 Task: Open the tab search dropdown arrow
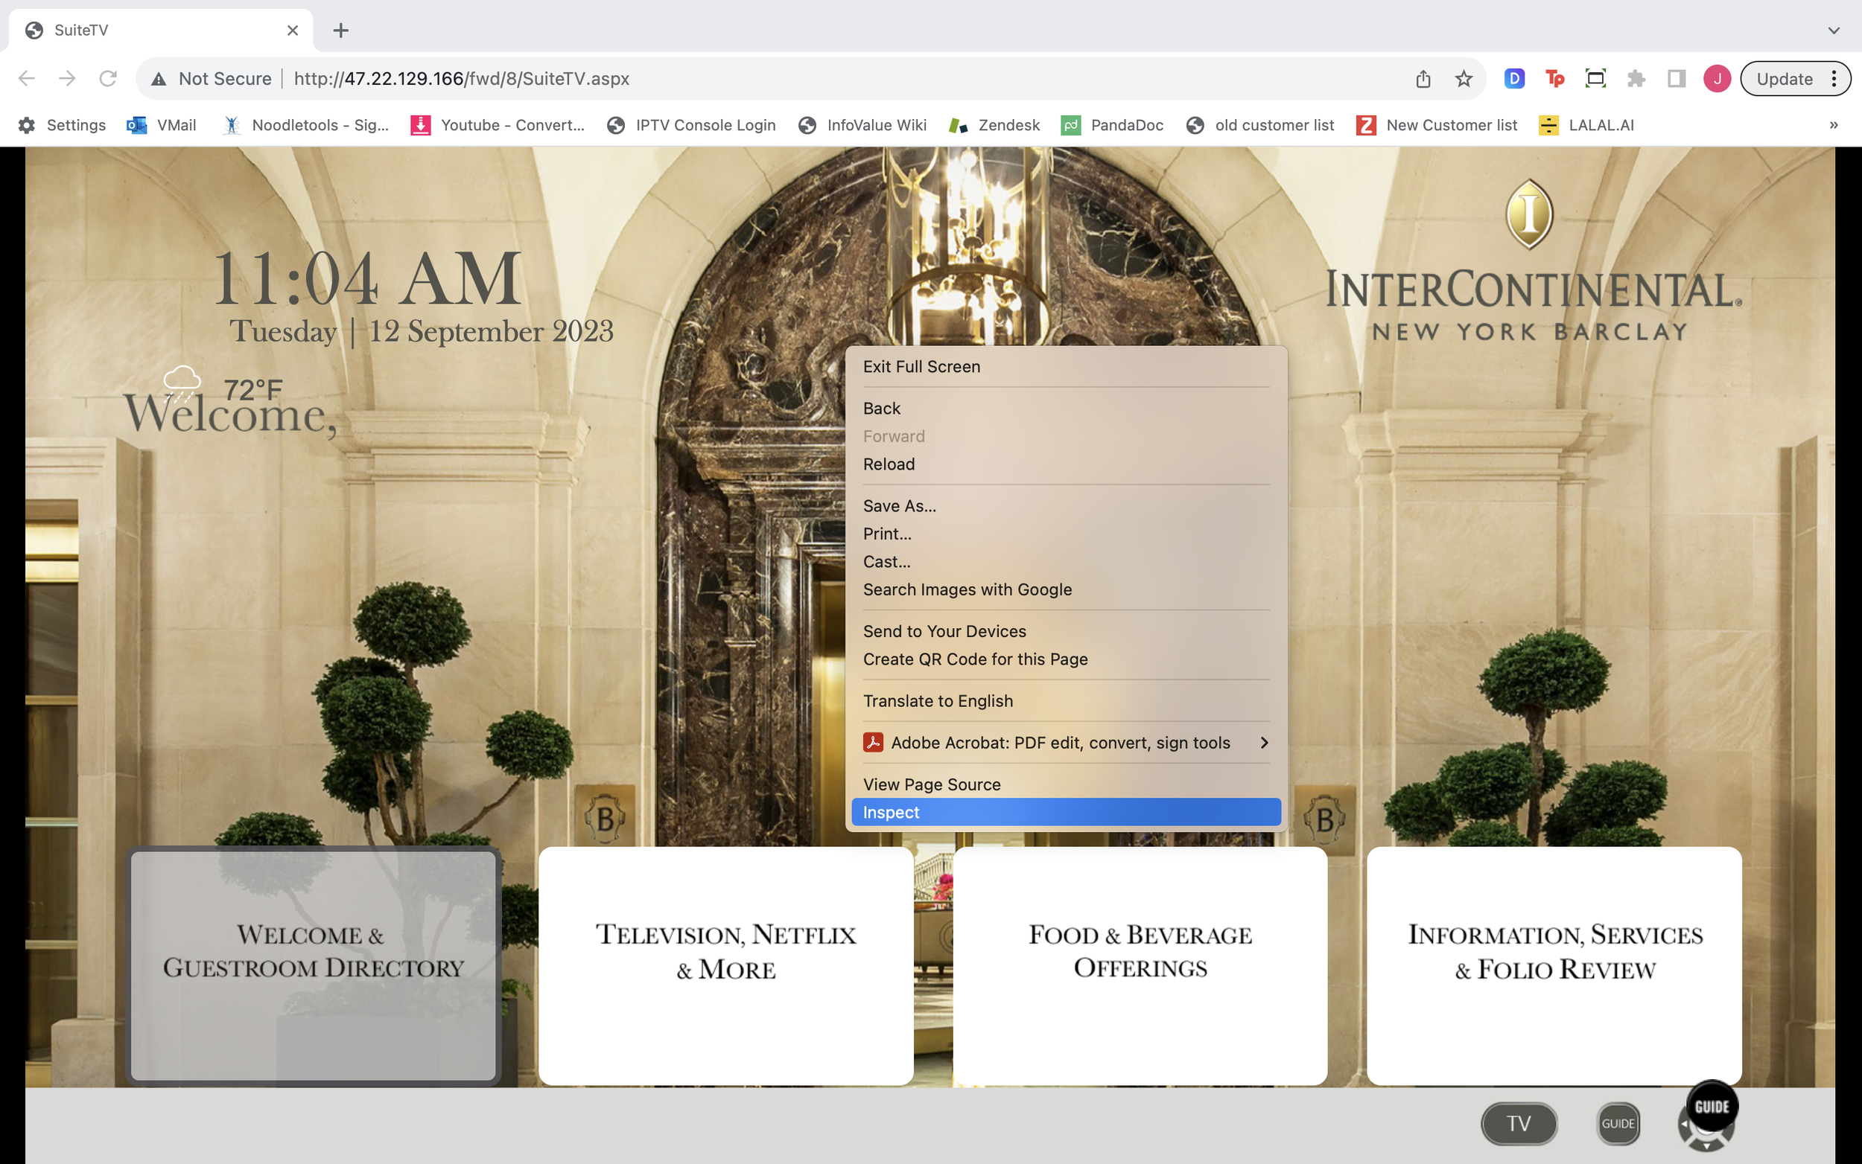1834,30
